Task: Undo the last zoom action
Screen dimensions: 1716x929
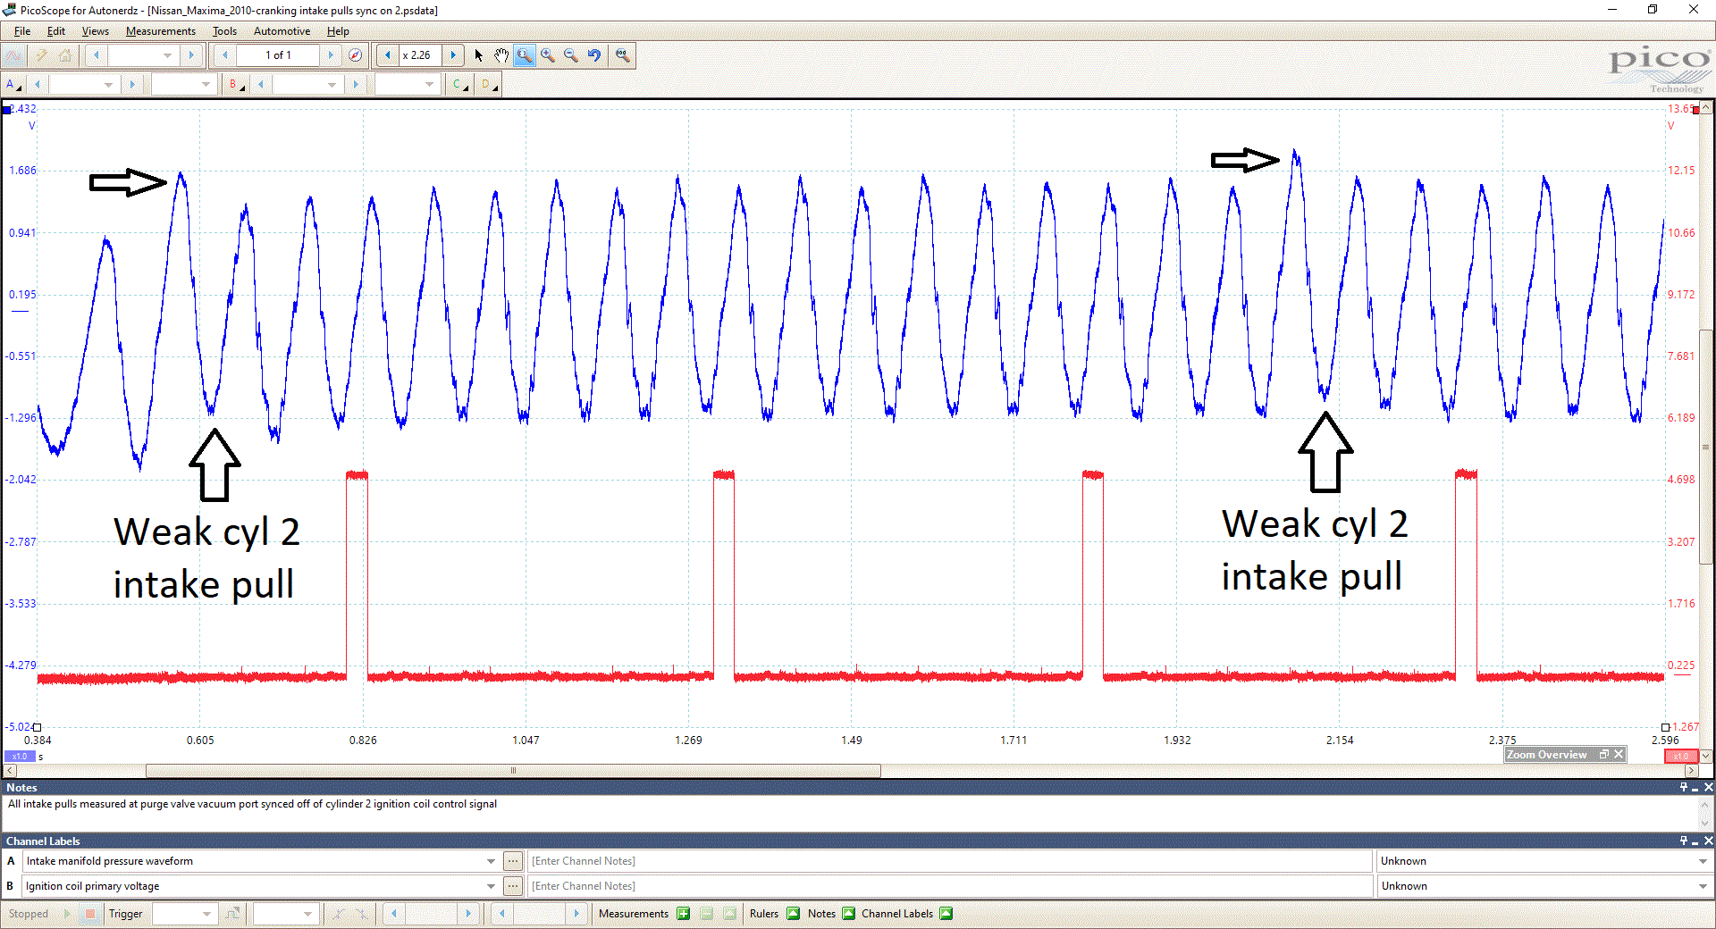Action: coord(594,55)
